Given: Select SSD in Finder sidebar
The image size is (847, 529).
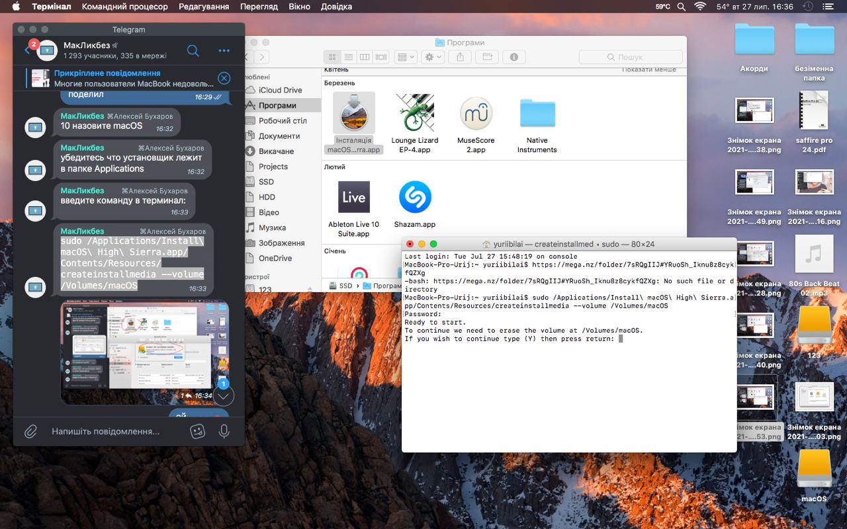Looking at the screenshot, I should tap(266, 181).
